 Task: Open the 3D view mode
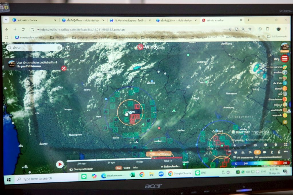coord(255,145)
